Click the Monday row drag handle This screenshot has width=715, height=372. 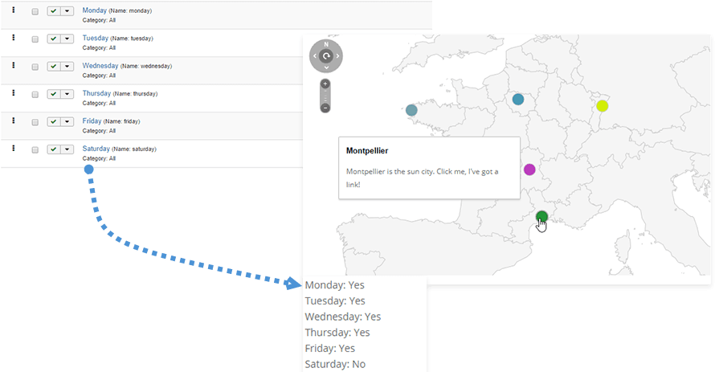pyautogui.click(x=14, y=10)
